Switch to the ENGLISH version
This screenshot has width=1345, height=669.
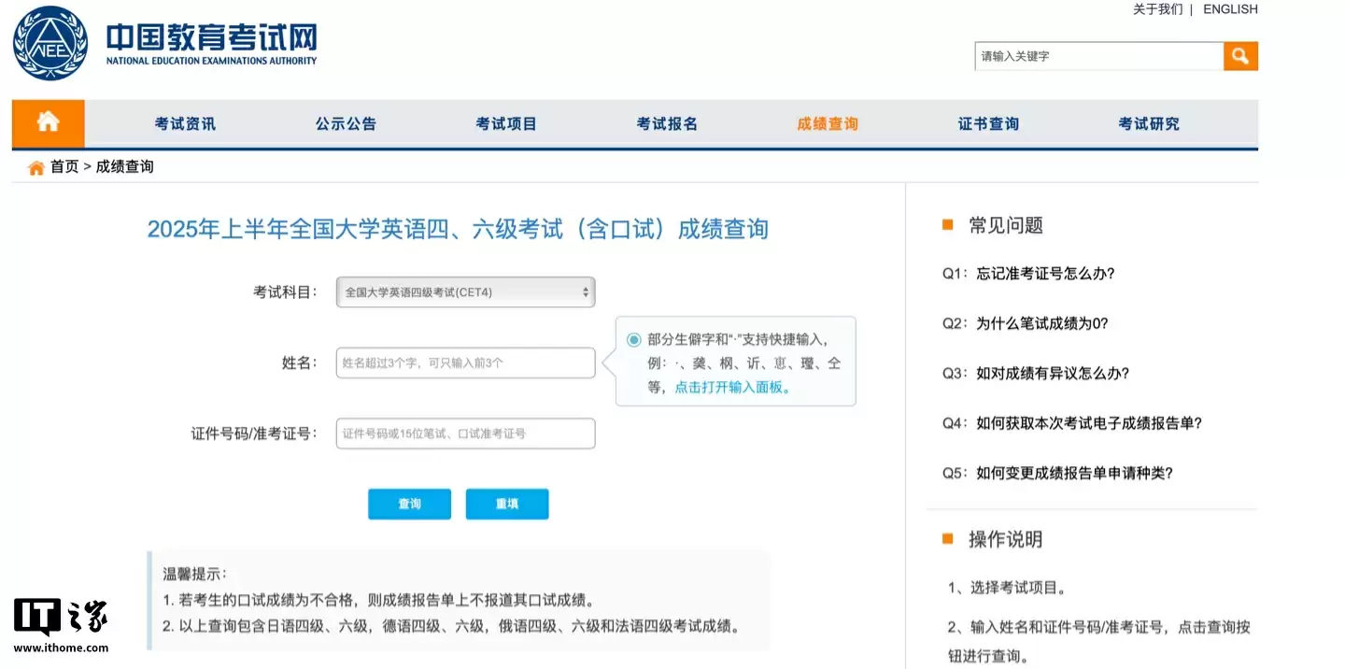pos(1229,9)
